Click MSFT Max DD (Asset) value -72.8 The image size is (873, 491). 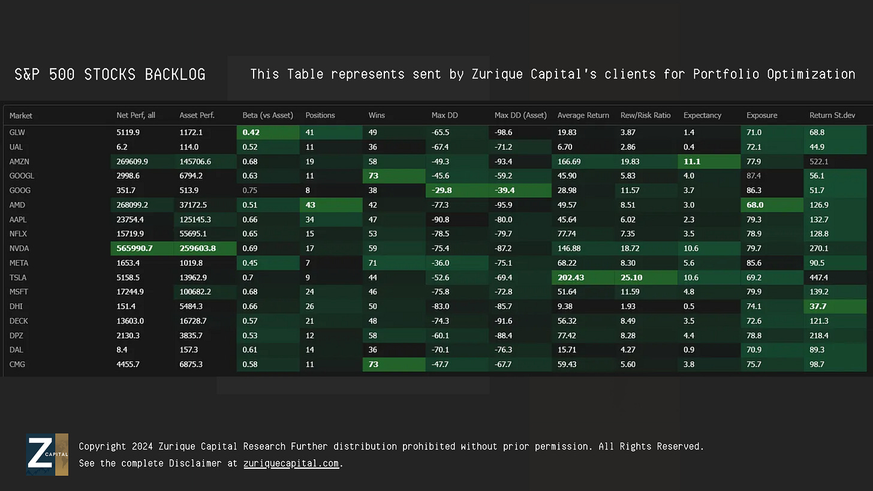(x=504, y=292)
